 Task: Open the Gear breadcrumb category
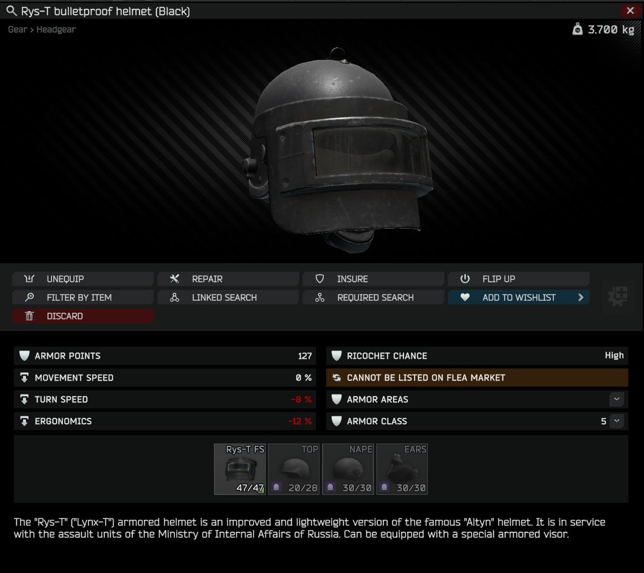(x=18, y=30)
